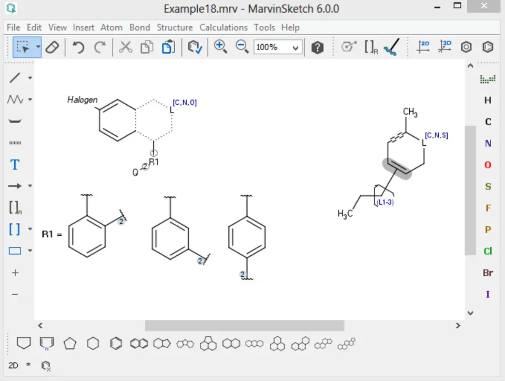Select the rectangle selection tool
The height and width of the screenshot is (381, 505).
23,47
